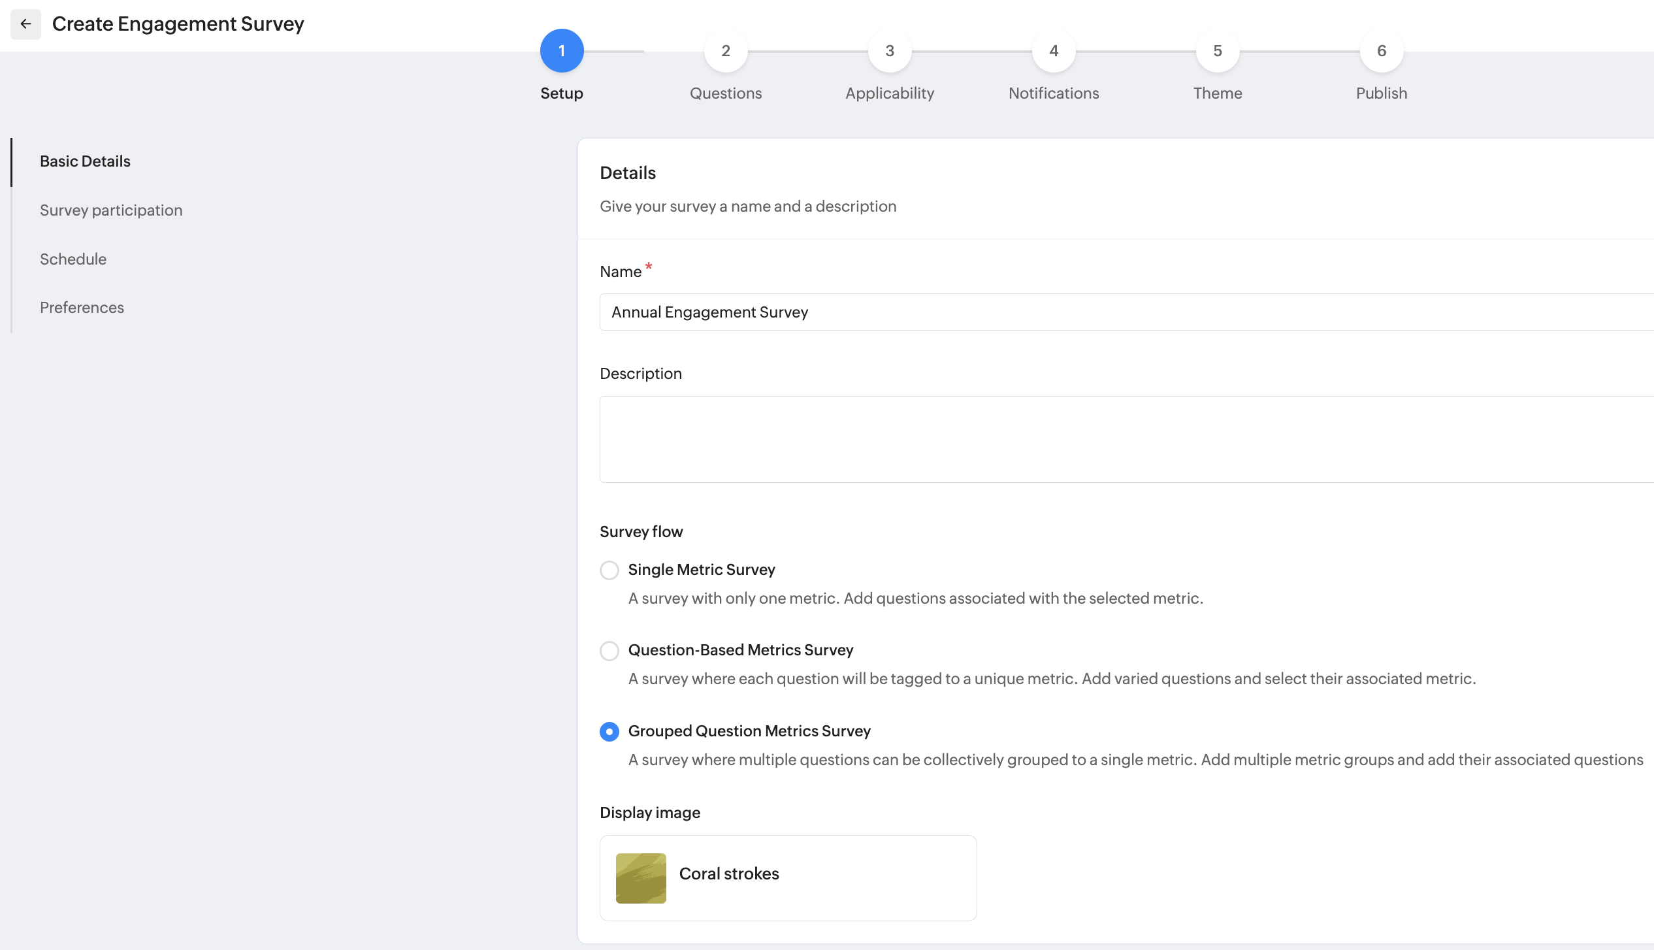Click the Name input field
This screenshot has height=950, width=1654.
pos(1127,312)
